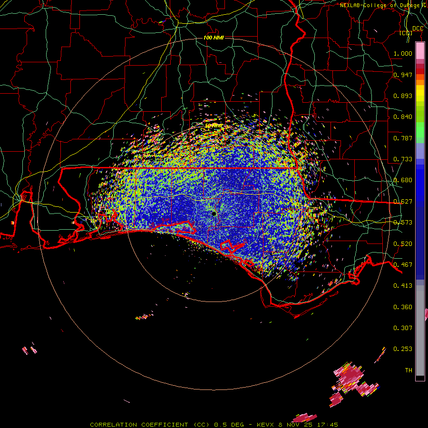
Task: Click the DCC label above the color scale
Action: 418,29
